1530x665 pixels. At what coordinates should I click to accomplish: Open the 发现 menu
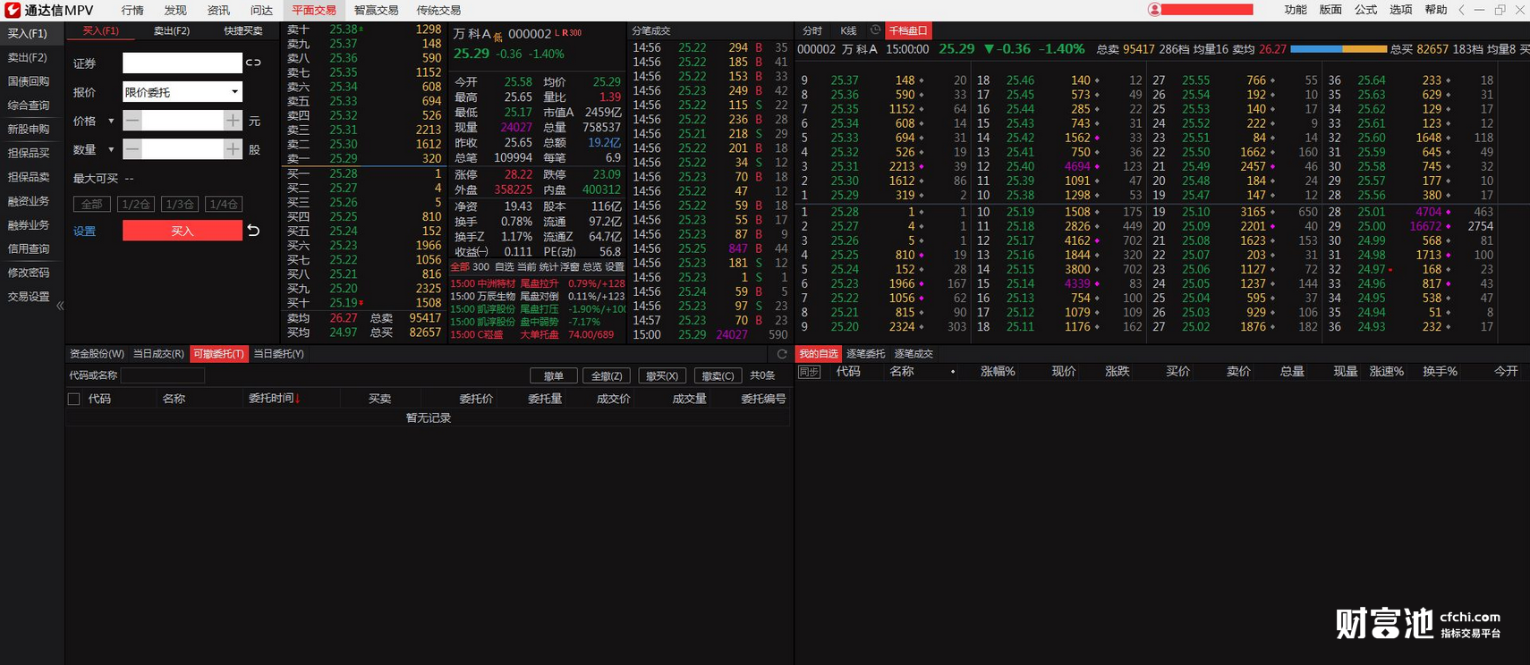tap(175, 10)
